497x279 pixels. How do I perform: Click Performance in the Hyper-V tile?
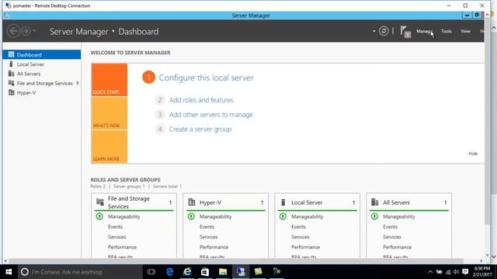click(x=214, y=247)
